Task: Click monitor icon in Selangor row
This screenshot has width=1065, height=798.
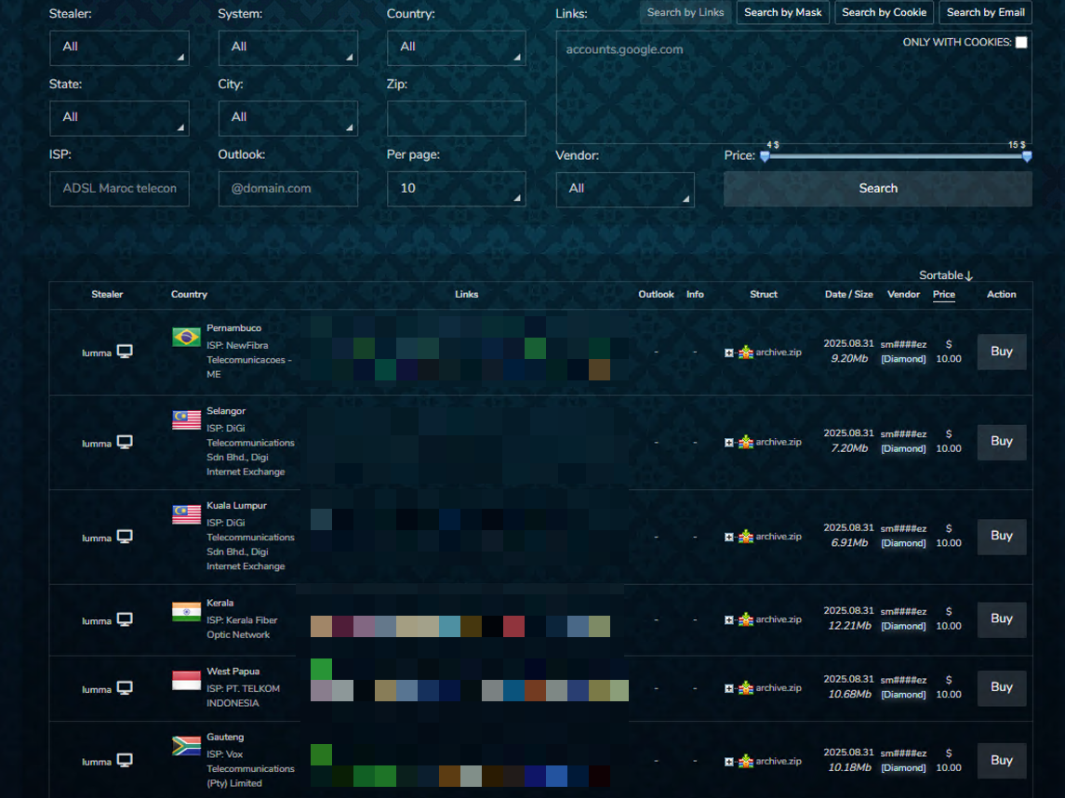Action: pyautogui.click(x=125, y=442)
